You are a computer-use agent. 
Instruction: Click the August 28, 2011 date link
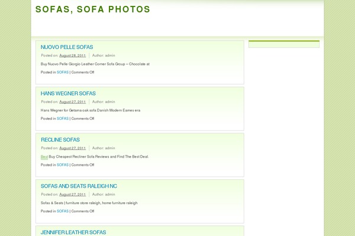[72, 55]
